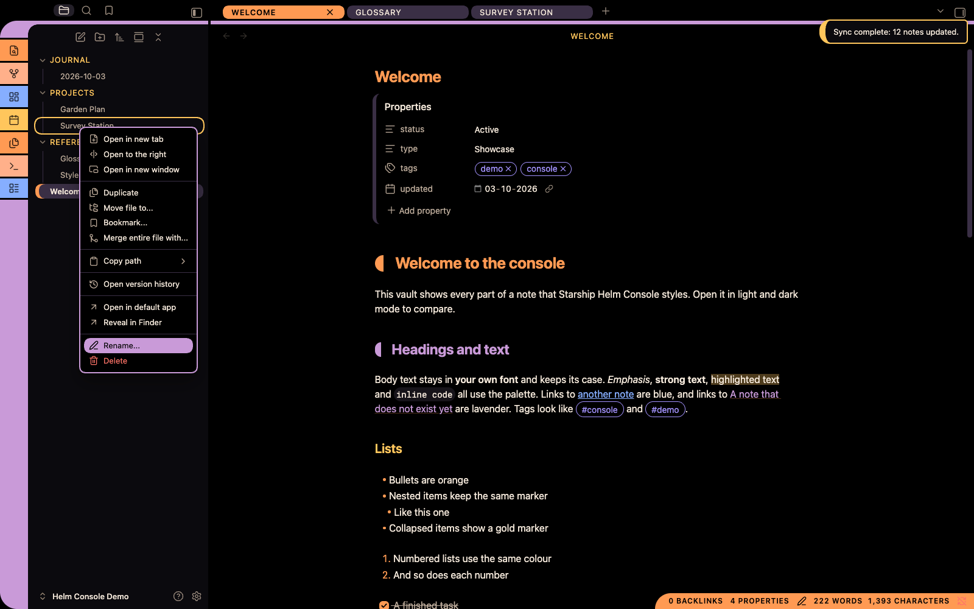Open the vault switcher Helm Console Demo
974x609 pixels.
tap(84, 596)
